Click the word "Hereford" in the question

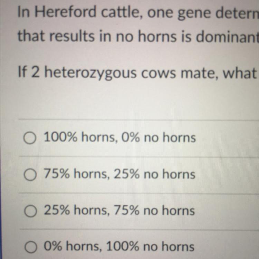coord(65,11)
